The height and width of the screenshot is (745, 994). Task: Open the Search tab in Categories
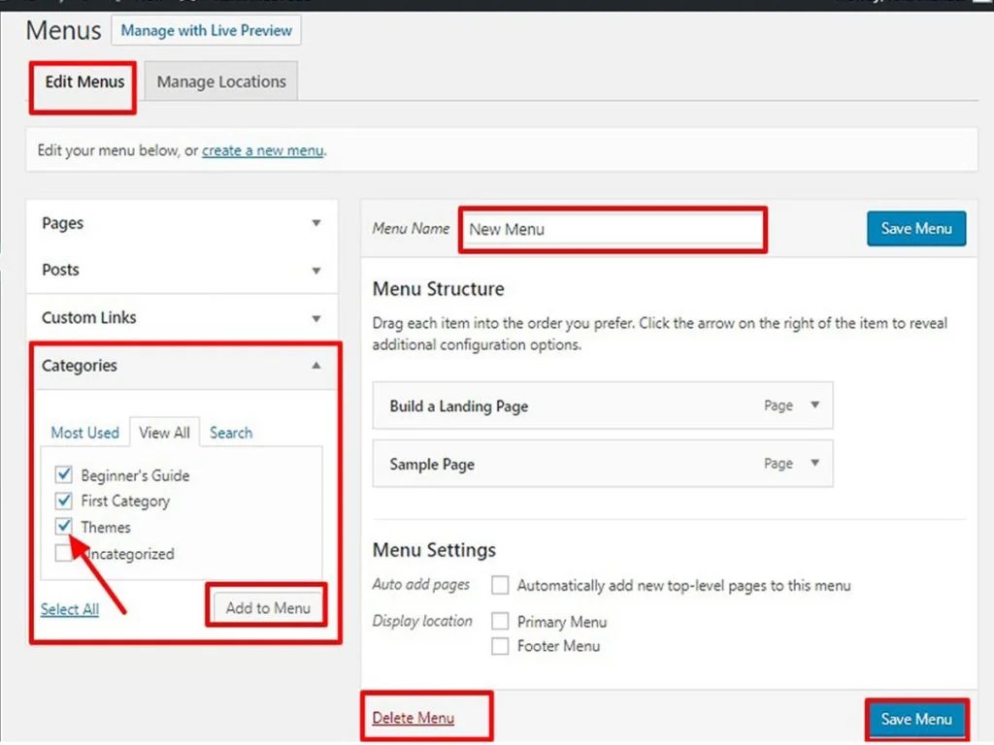(x=230, y=433)
